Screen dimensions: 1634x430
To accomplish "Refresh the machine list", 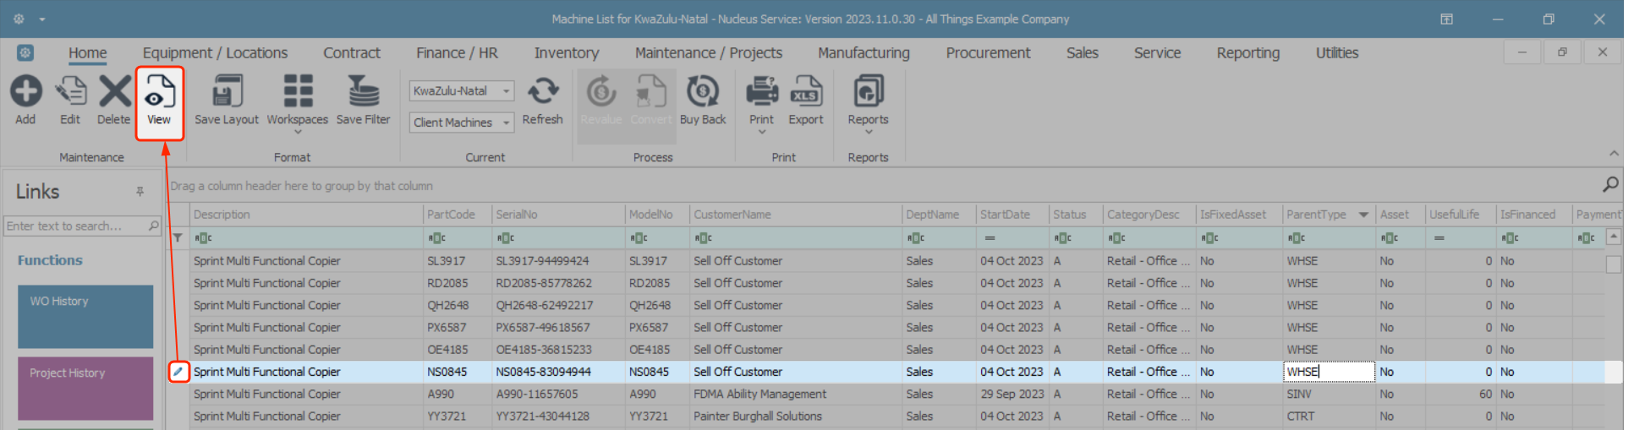I will [x=542, y=91].
